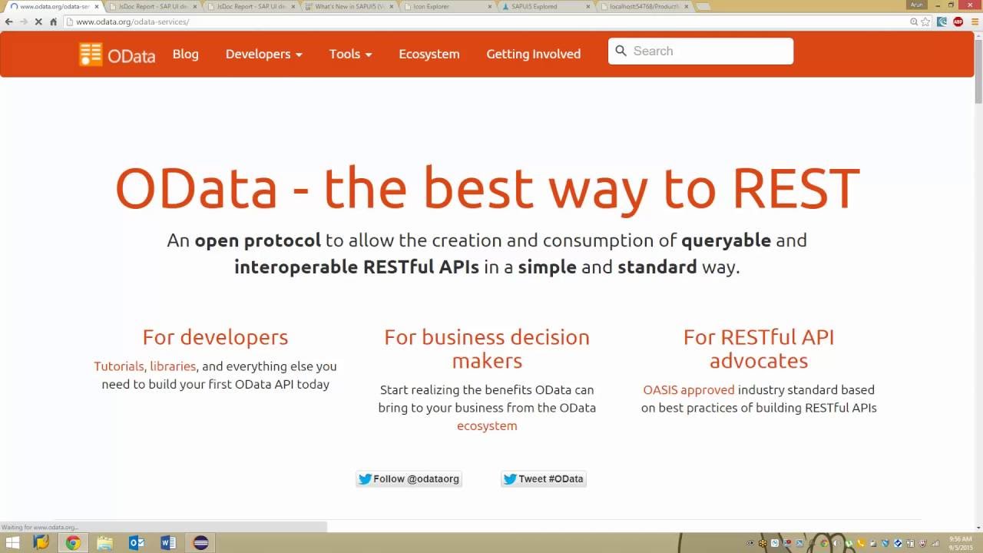The width and height of the screenshot is (983, 553).
Task: Open the Chrome hamburger menu
Action: (975, 22)
